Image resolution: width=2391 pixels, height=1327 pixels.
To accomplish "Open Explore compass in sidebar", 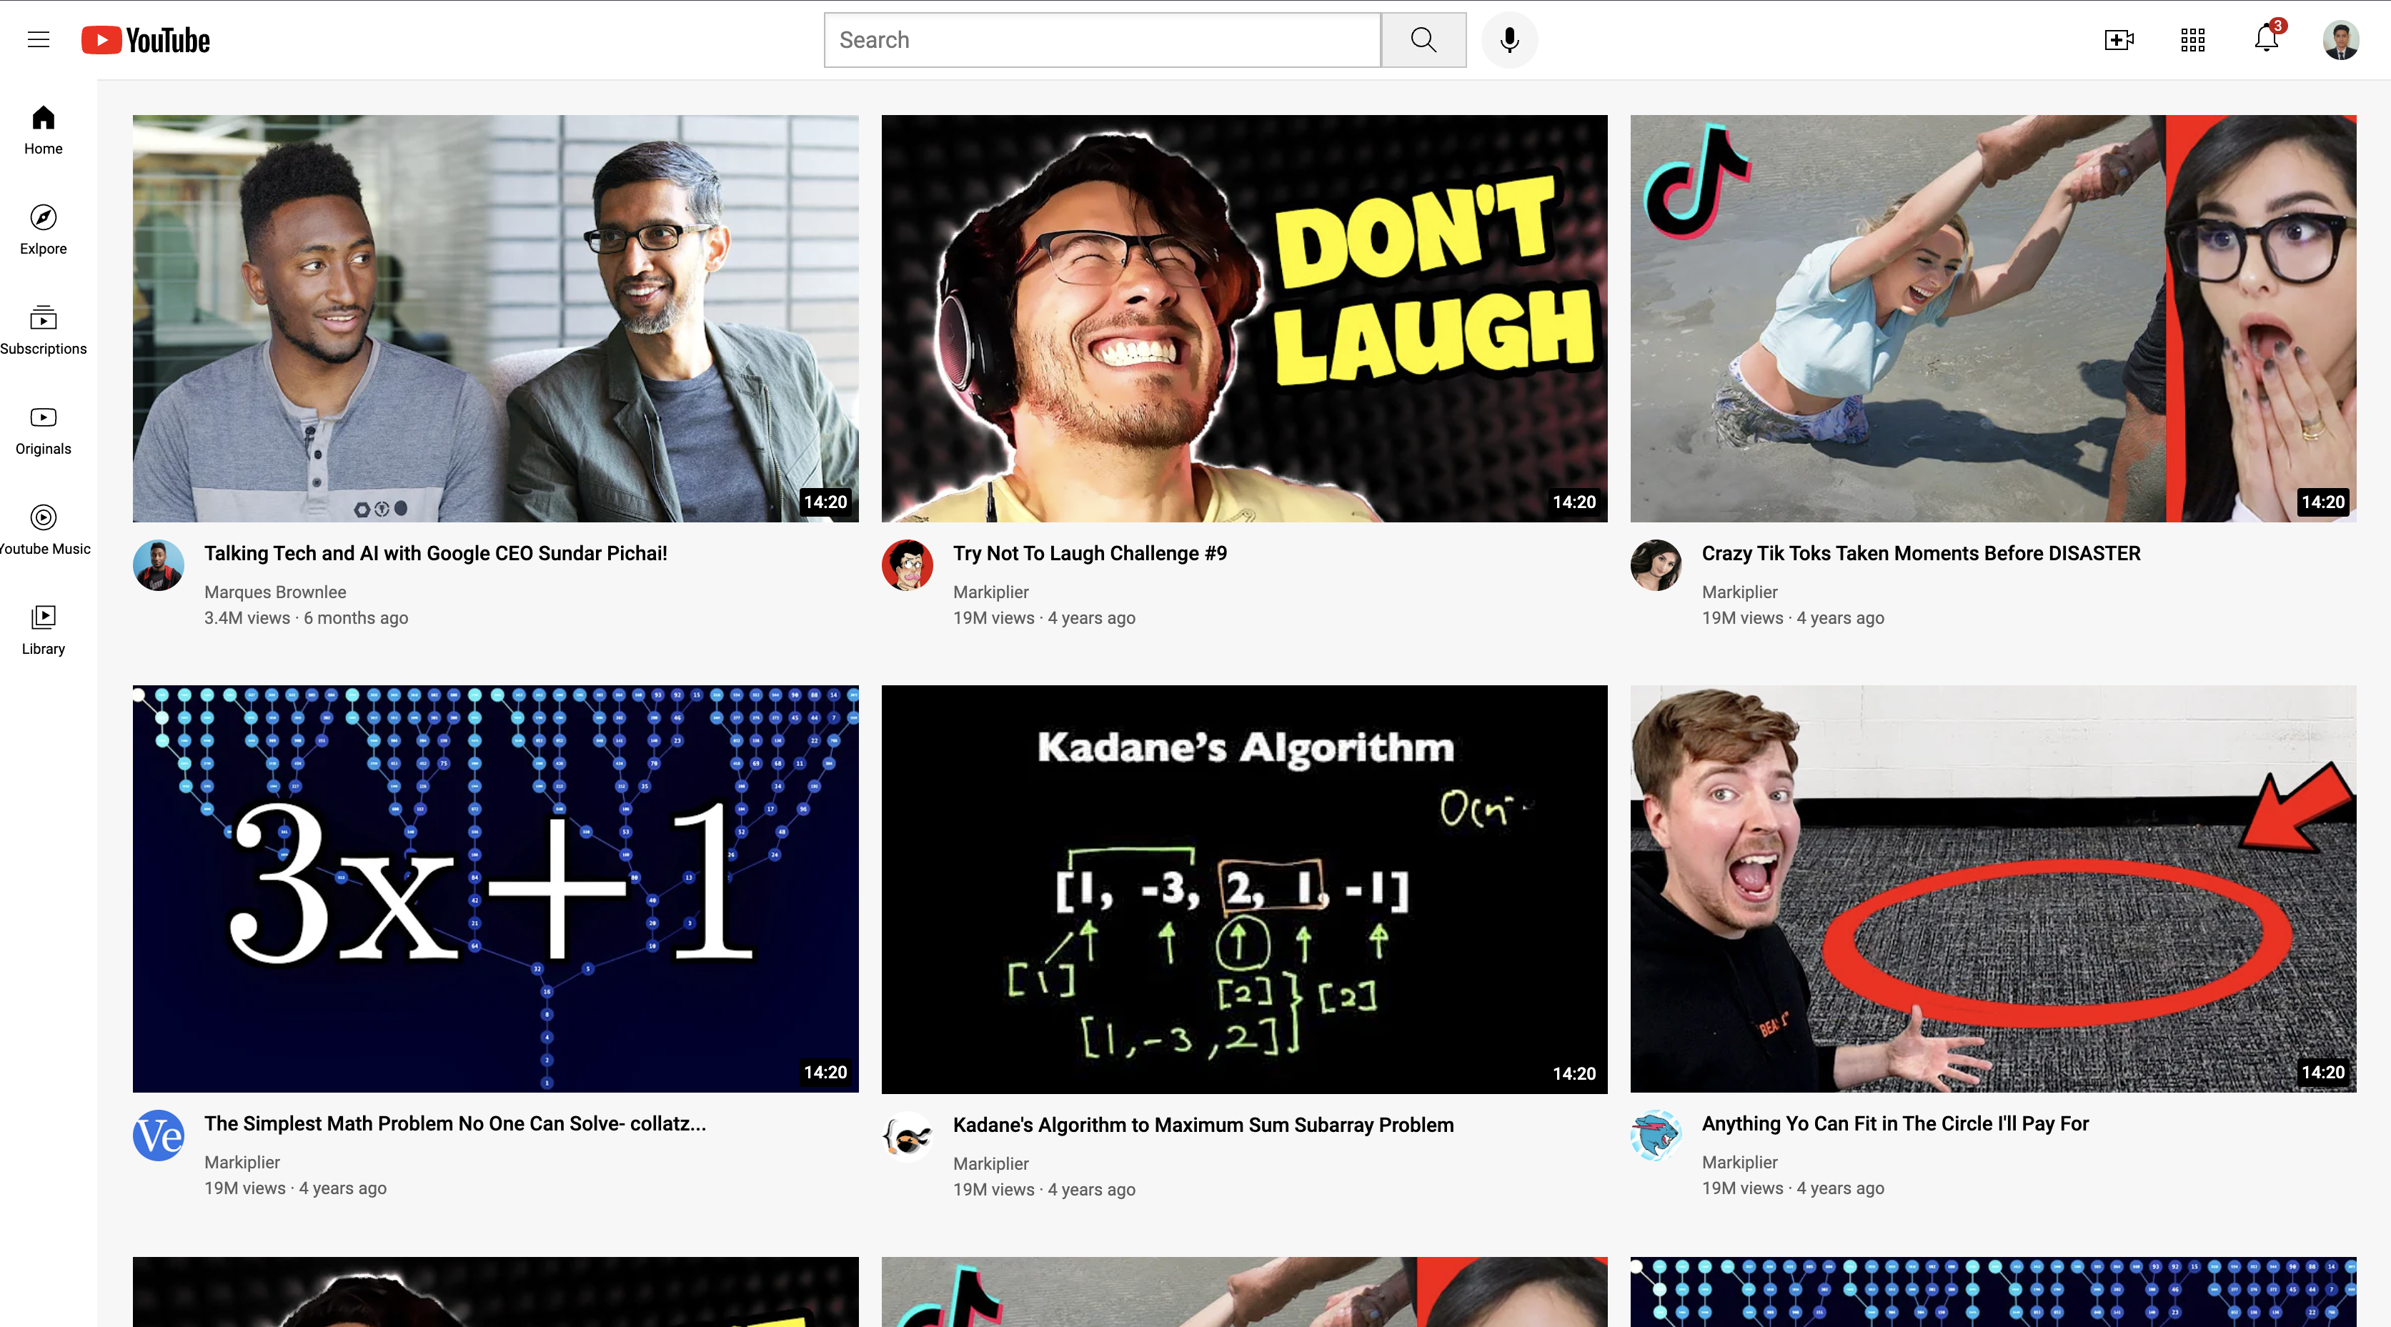I will [x=44, y=230].
